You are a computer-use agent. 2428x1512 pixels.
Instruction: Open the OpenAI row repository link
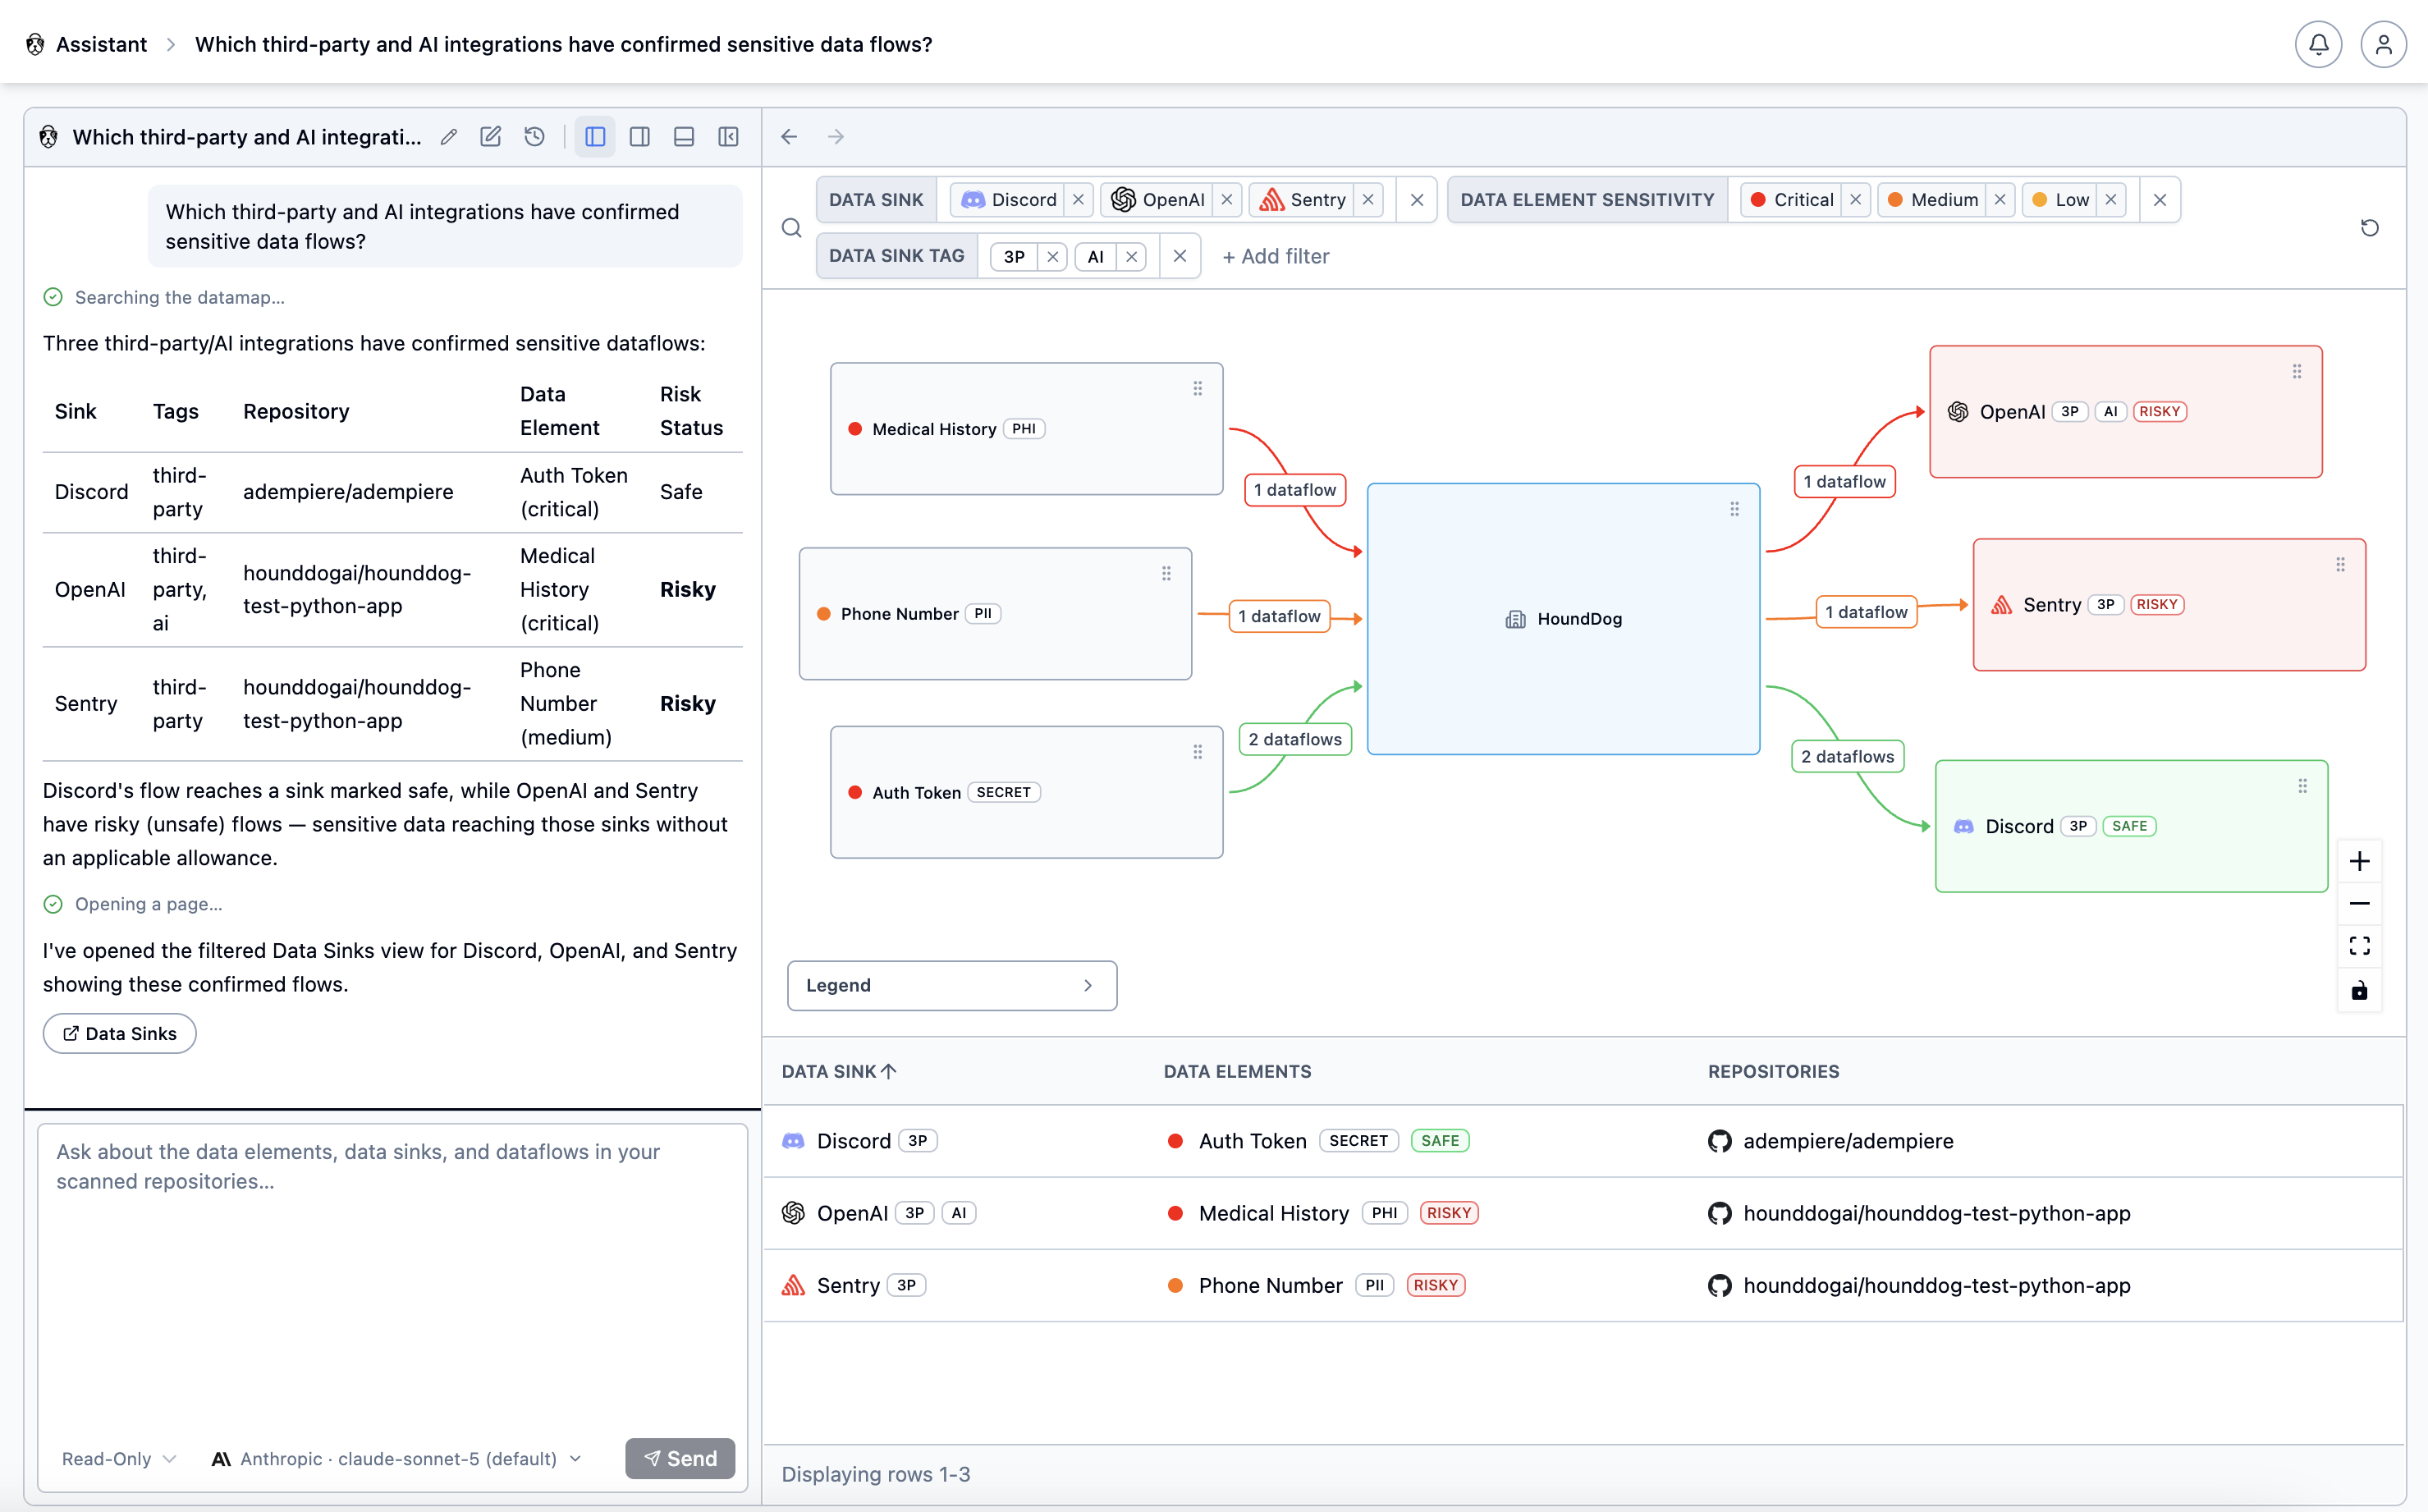click(1936, 1213)
